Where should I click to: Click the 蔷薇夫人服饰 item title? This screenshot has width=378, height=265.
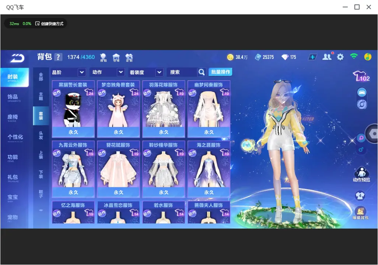click(x=209, y=205)
